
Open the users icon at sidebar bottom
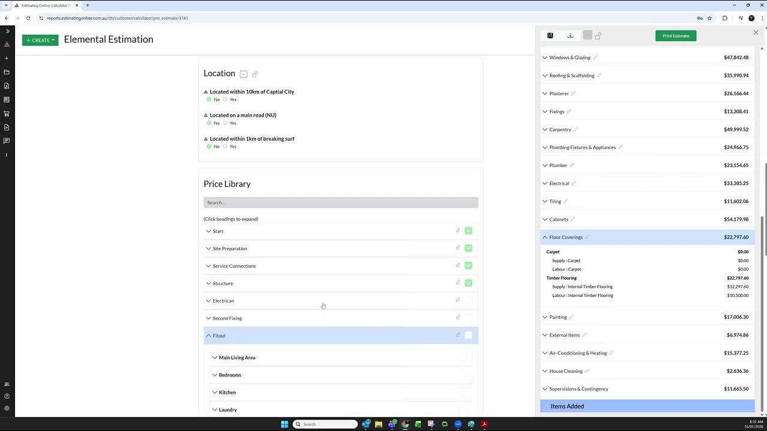(7, 384)
